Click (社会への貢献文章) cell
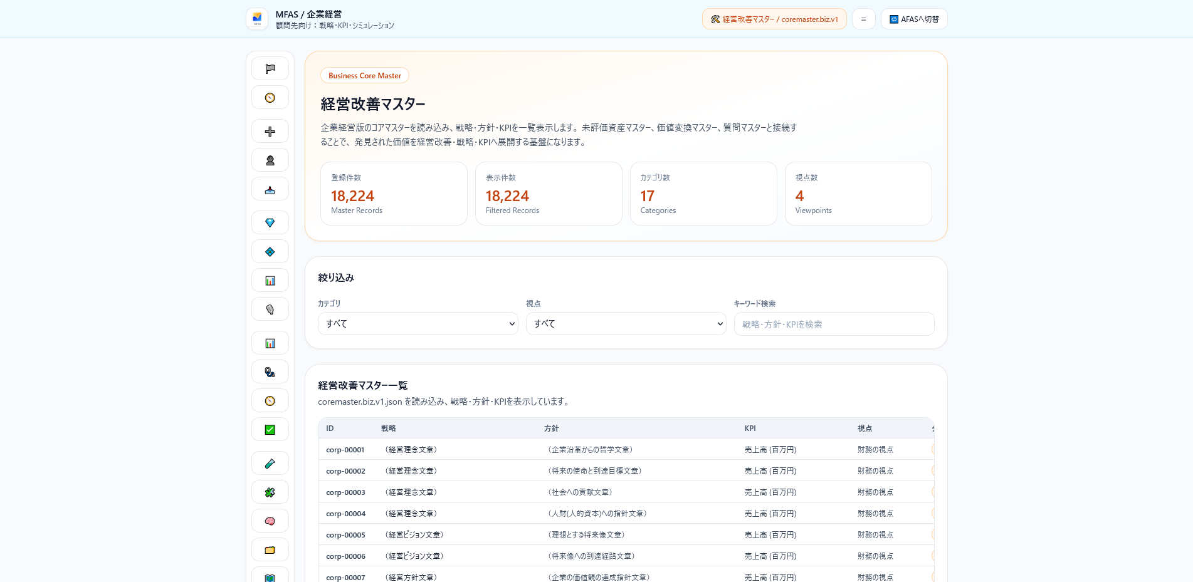The width and height of the screenshot is (1193, 582). (x=580, y=492)
